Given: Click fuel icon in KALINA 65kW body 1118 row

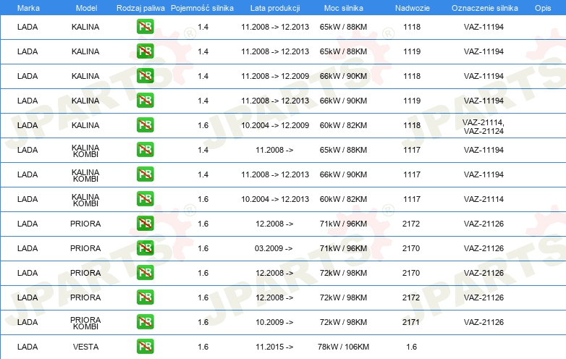Looking at the screenshot, I should pos(145,27).
